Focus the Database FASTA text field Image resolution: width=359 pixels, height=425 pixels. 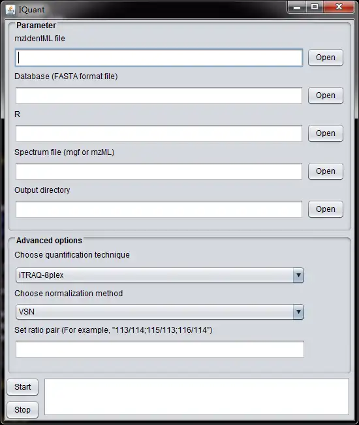click(159, 95)
